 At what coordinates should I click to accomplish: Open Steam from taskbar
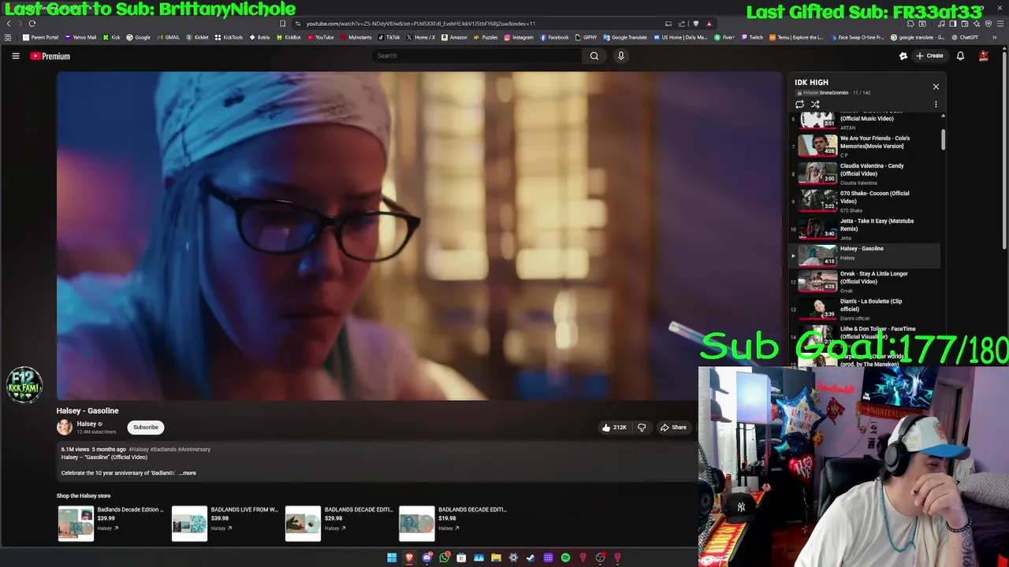pos(531,558)
